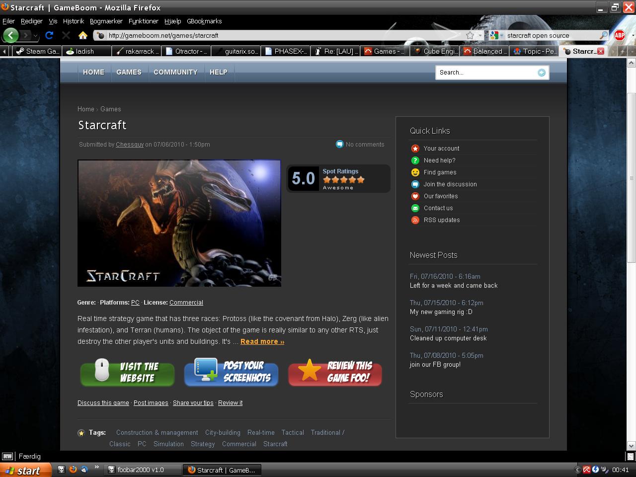Bookmark this page with the star icon
The width and height of the screenshot is (636, 477).
tap(470, 35)
